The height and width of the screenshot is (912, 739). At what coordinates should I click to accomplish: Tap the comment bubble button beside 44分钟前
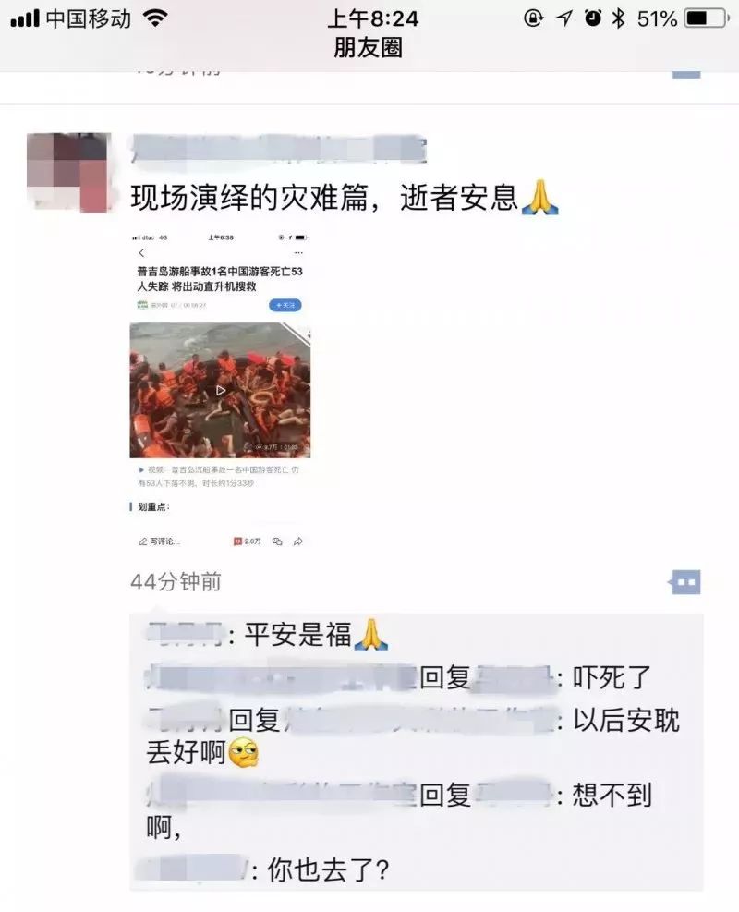684,581
